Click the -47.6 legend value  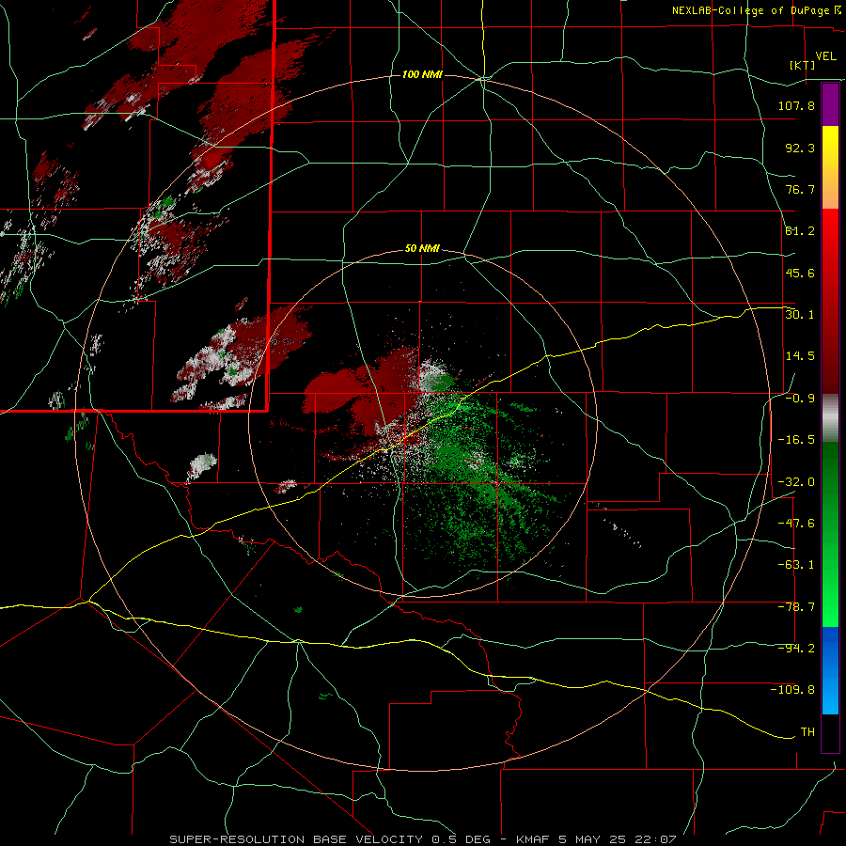click(796, 524)
